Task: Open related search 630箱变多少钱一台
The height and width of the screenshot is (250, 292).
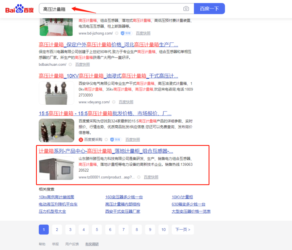Action: click(188, 204)
